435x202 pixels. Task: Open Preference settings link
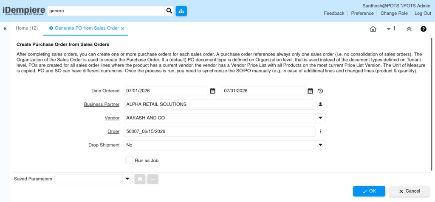click(x=362, y=13)
